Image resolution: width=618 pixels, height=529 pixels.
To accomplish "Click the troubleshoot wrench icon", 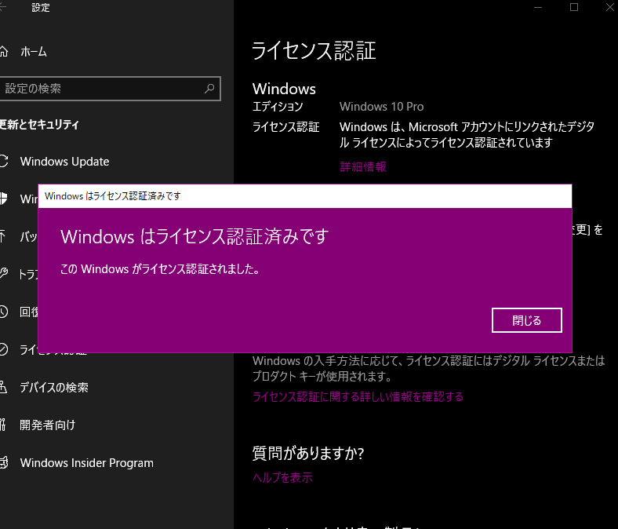I will point(3,273).
